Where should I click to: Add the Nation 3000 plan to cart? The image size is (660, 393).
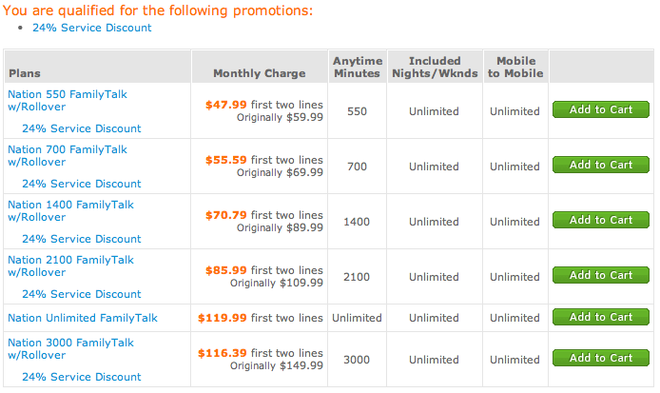coord(601,358)
